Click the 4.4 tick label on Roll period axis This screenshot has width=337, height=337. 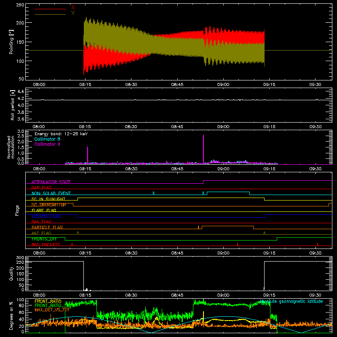click(x=21, y=91)
